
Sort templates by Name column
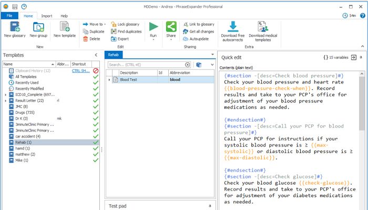(29, 64)
